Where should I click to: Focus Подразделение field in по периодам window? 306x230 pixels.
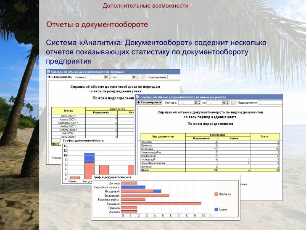[x=174, y=77]
